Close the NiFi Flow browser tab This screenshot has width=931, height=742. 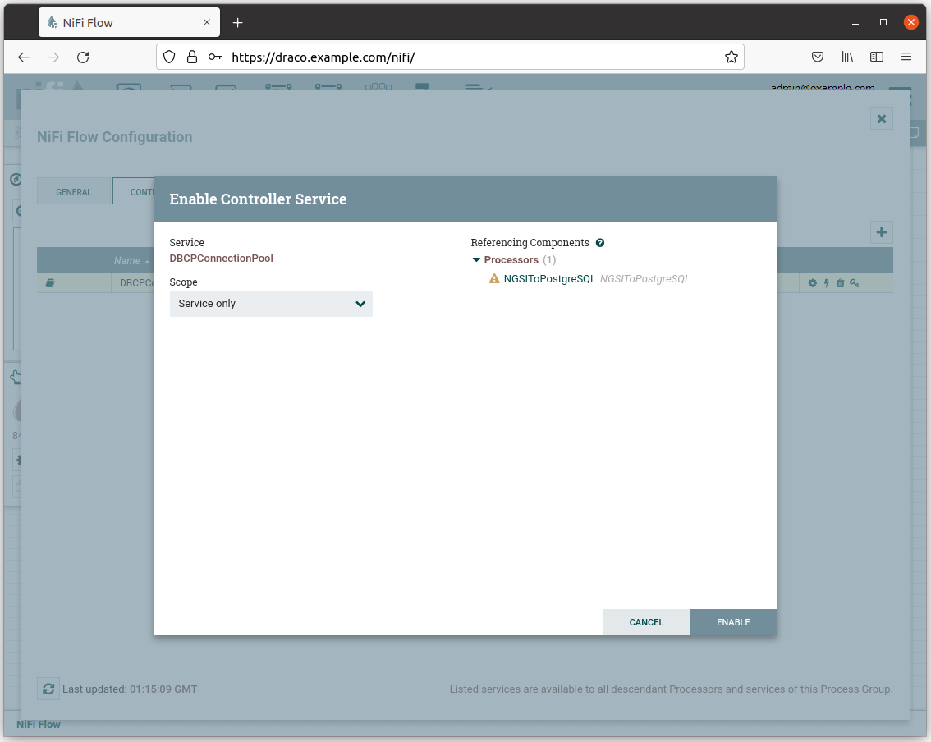207,22
